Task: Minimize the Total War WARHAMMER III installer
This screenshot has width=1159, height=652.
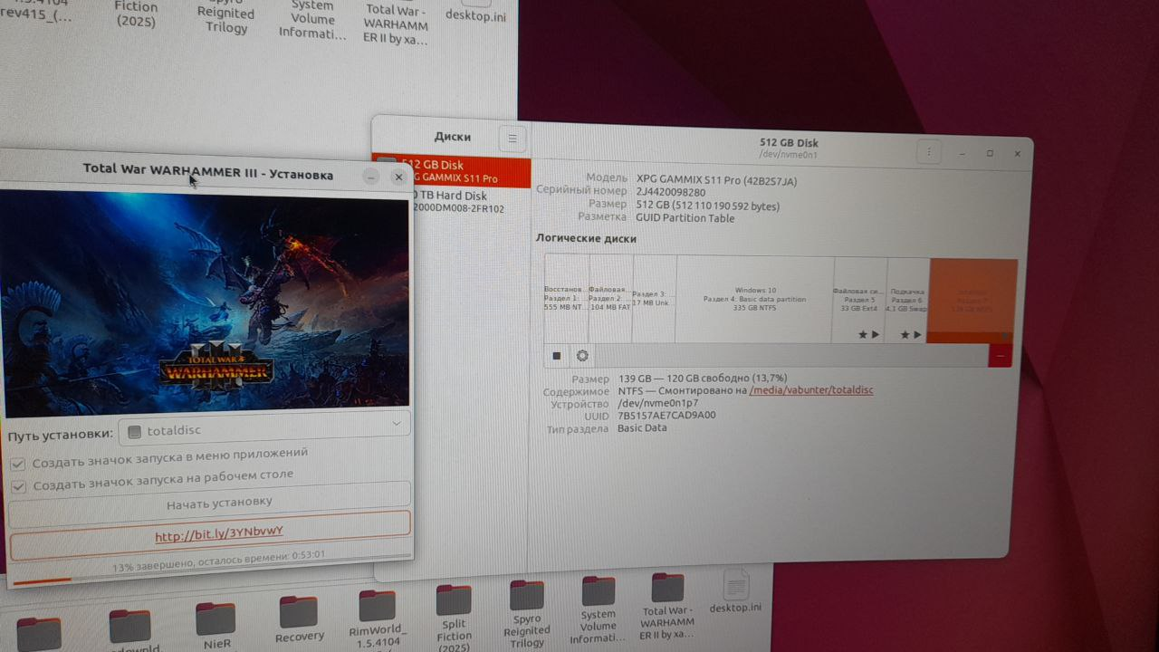Action: 371,177
